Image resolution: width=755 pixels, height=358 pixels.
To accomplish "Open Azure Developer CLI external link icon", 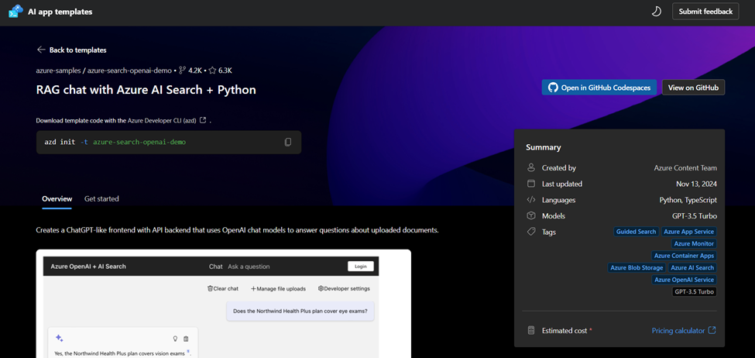I will (203, 120).
